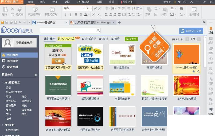The height and width of the screenshot is (136, 215).
Task: Collapse the PPT模板范文 category
Action: 2,82
